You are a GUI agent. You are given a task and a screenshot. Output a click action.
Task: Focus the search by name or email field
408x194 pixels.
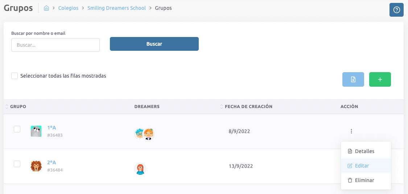click(55, 45)
